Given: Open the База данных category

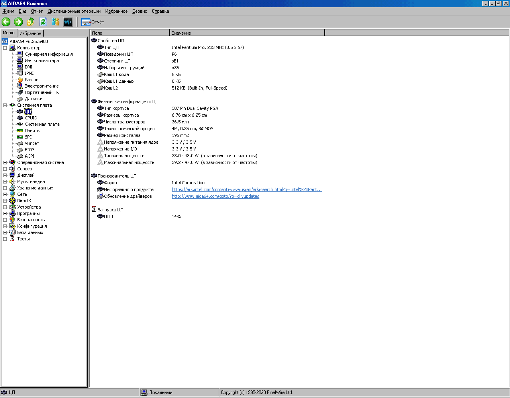Looking at the screenshot, I should [x=30, y=232].
